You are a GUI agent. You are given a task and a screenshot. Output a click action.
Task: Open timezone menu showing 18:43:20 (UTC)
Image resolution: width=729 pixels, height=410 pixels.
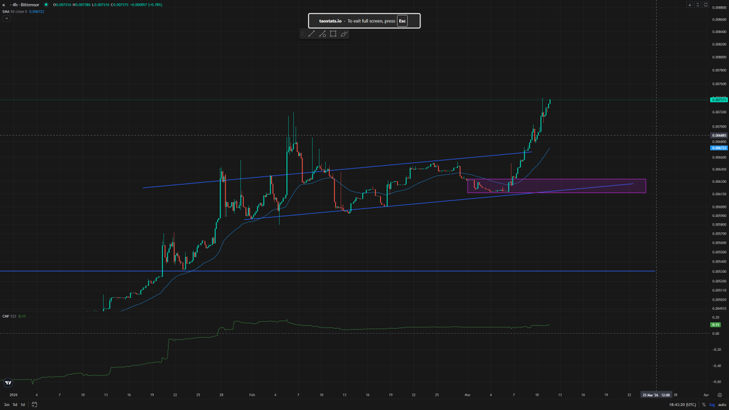[x=682, y=405]
